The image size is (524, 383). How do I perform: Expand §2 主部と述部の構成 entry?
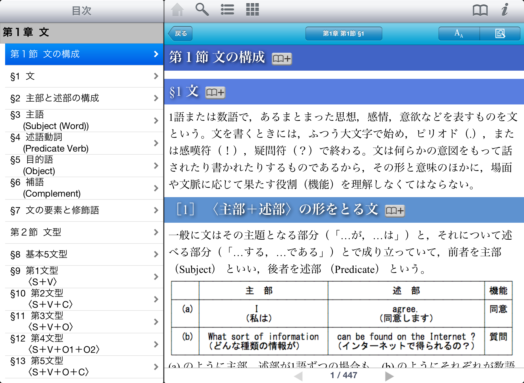pos(156,98)
